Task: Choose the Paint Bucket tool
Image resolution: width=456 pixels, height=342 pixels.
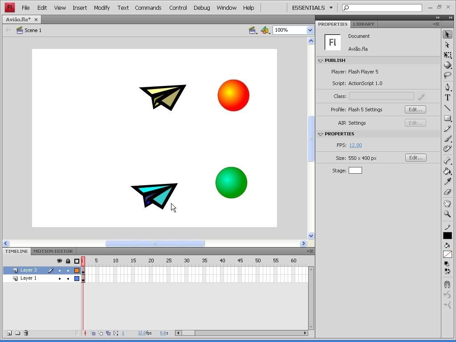Action: pos(448,171)
